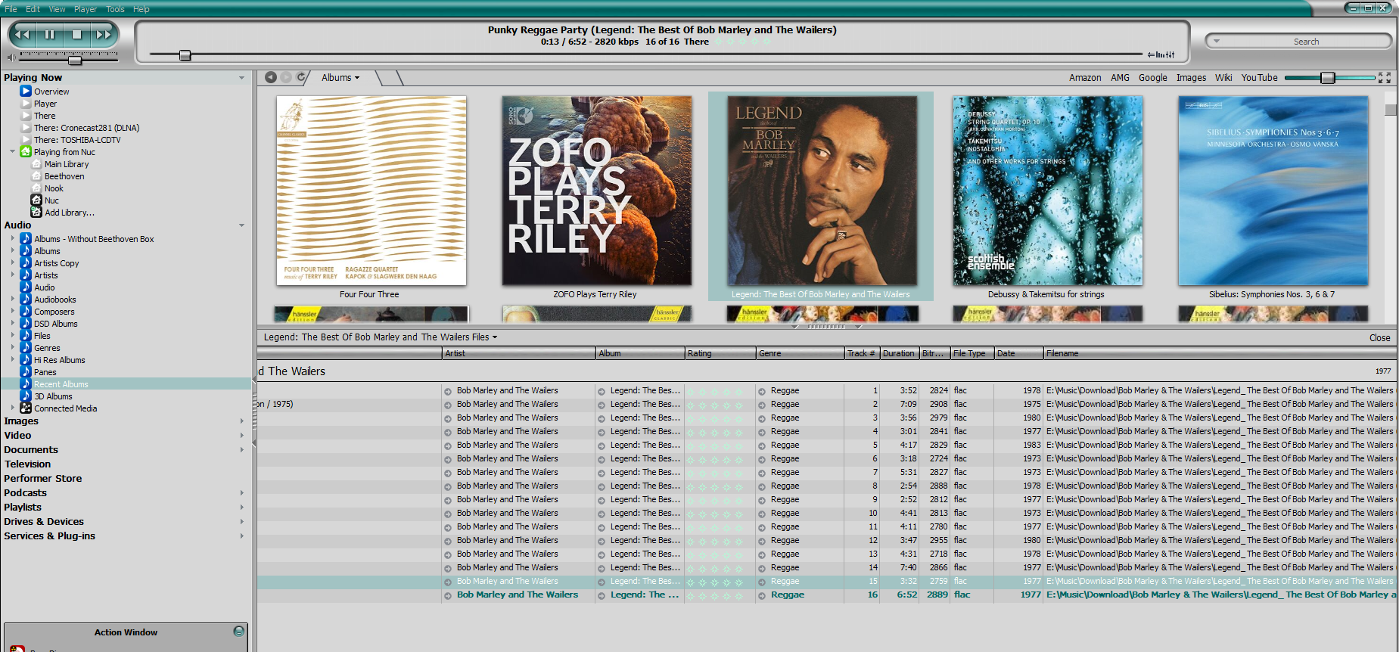Open the search options dropdown arrow
This screenshot has width=1399, height=652.
pos(1217,42)
